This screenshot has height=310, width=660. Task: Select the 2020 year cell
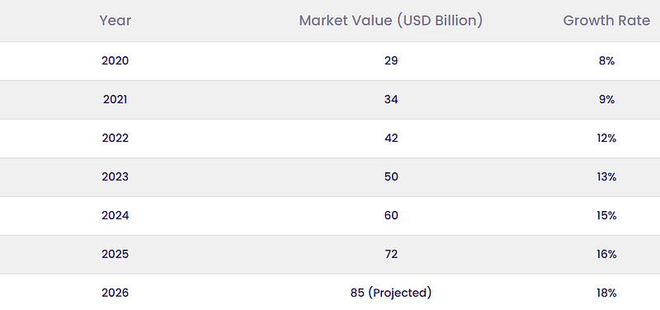(115, 61)
